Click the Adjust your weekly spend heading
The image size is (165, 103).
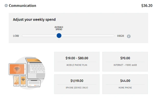34,20
